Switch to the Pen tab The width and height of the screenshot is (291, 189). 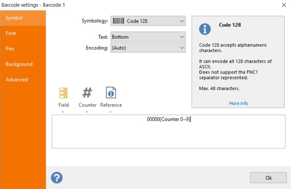23,49
